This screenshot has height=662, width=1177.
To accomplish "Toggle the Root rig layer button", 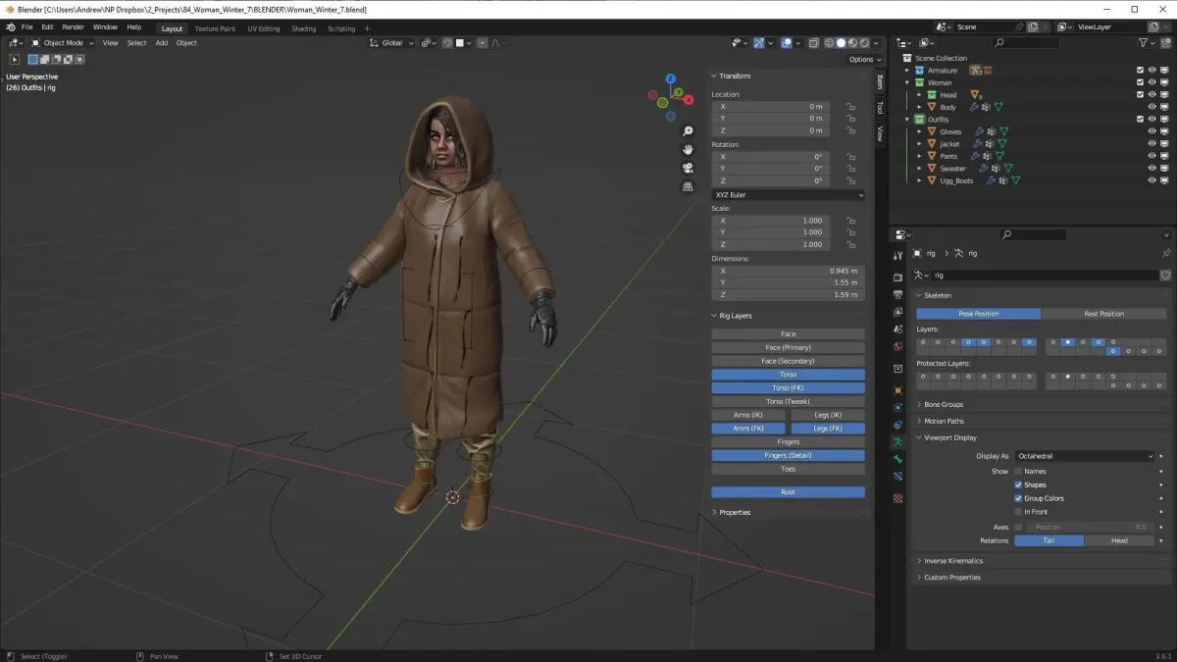I will 789,492.
